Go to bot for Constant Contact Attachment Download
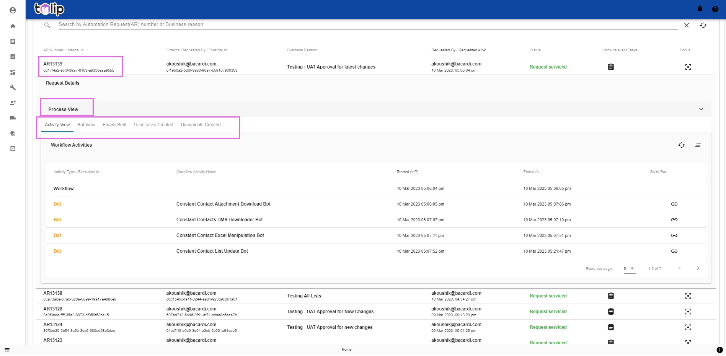Viewport: 726px width, 356px height. [x=674, y=204]
